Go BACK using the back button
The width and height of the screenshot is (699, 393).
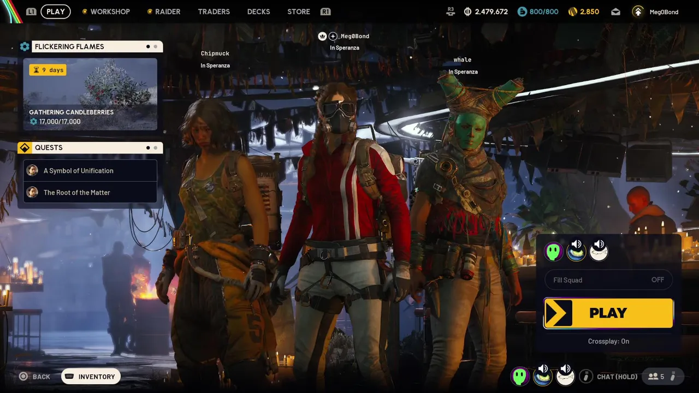(35, 377)
